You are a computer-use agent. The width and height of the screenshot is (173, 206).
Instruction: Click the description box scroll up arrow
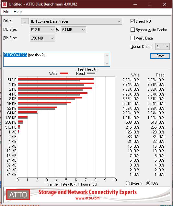tap(107, 56)
